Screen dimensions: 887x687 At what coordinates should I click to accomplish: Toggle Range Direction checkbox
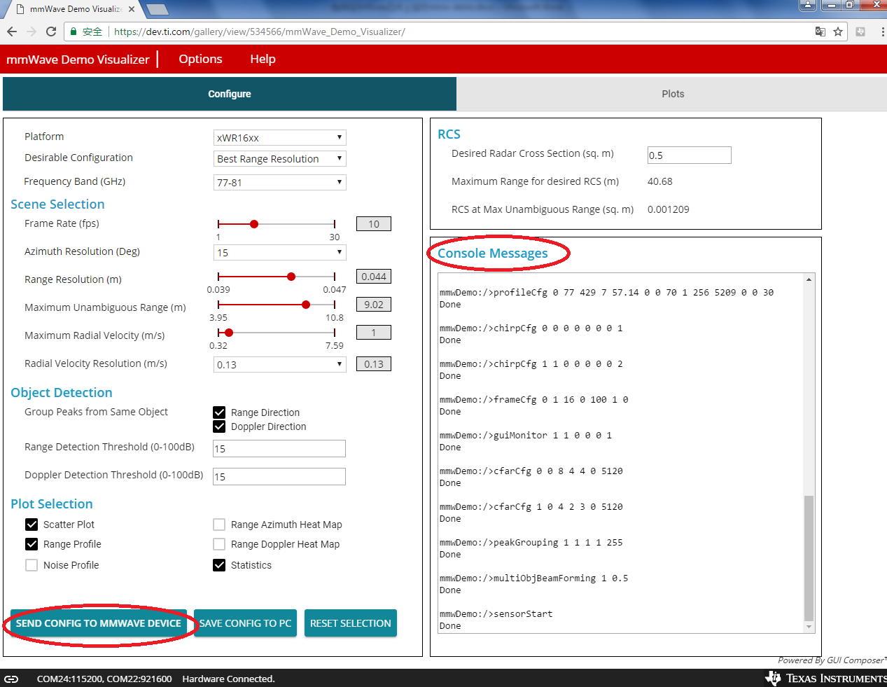(219, 412)
